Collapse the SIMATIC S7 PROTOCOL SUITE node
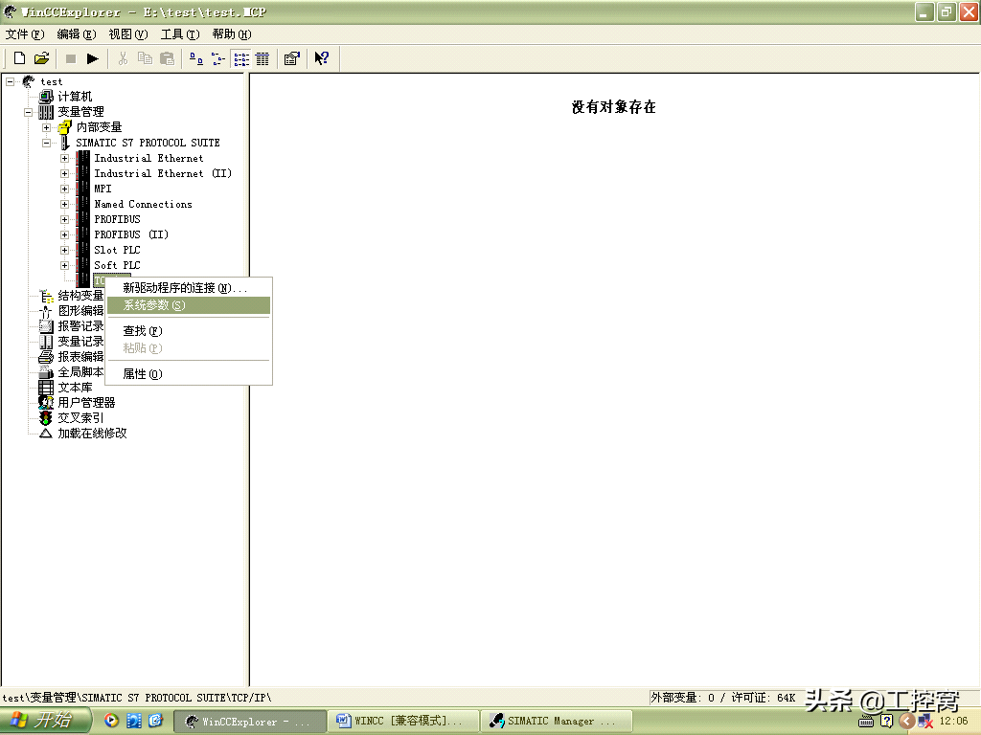This screenshot has height=735, width=981. (46, 143)
